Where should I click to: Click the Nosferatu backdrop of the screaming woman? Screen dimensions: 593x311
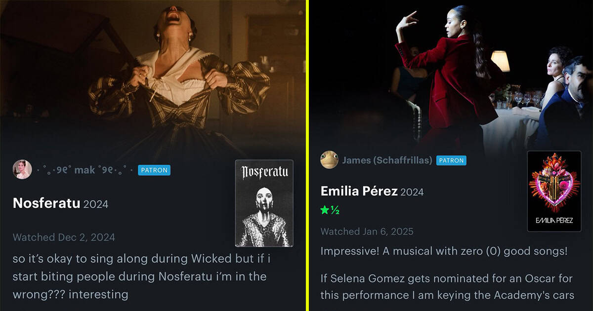pyautogui.click(x=152, y=74)
